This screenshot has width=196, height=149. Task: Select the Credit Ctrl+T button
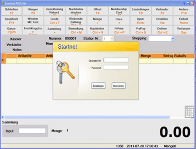[x=54, y=21]
